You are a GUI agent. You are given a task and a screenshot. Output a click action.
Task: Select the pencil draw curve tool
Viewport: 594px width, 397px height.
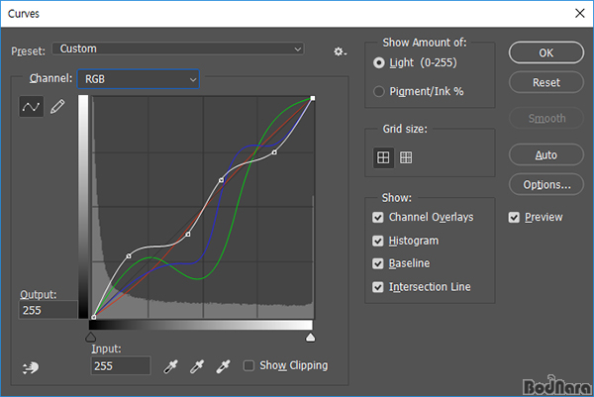tap(57, 107)
